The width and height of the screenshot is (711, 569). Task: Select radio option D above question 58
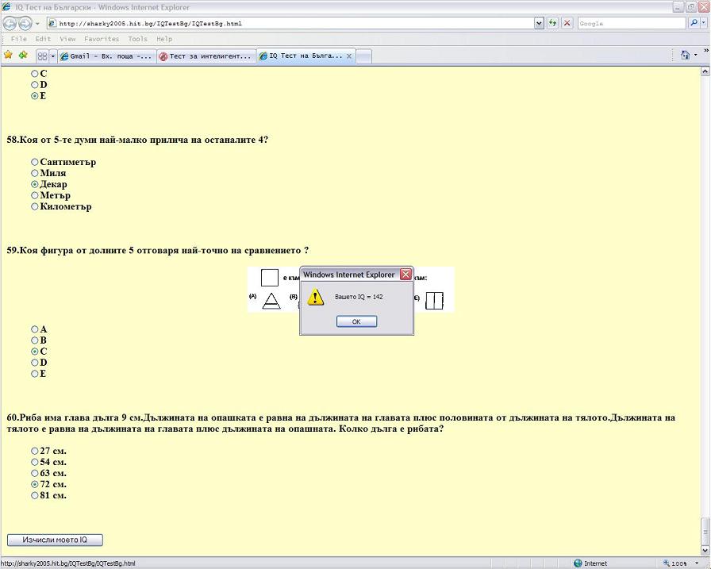[x=34, y=85]
